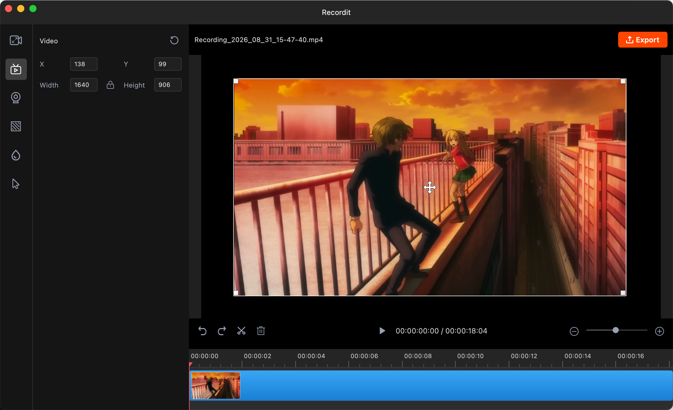673x410 pixels.
Task: Click the 00:00:00:00 / 00:00:18:04 time display
Action: click(441, 331)
